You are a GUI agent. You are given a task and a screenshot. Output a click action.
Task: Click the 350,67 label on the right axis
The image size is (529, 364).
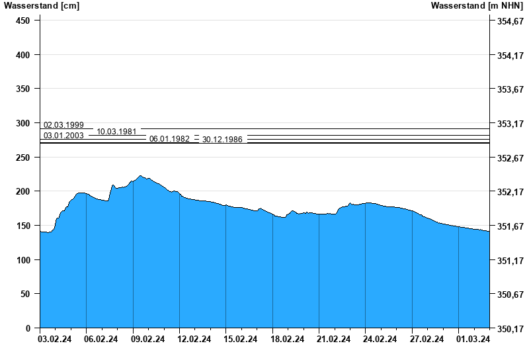(x=510, y=295)
